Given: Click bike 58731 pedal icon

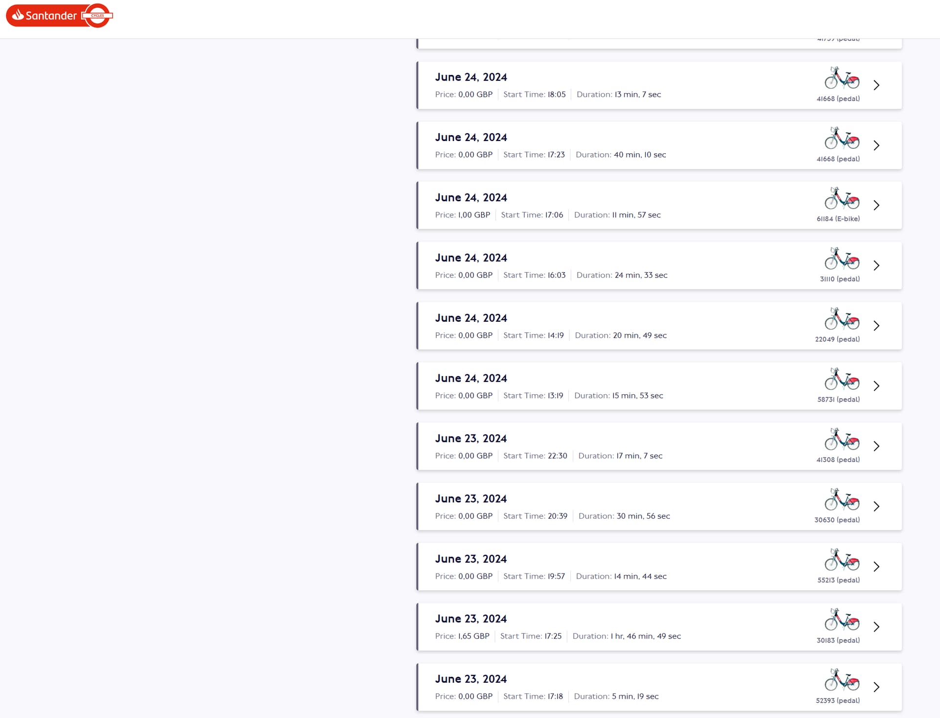Looking at the screenshot, I should (x=842, y=379).
